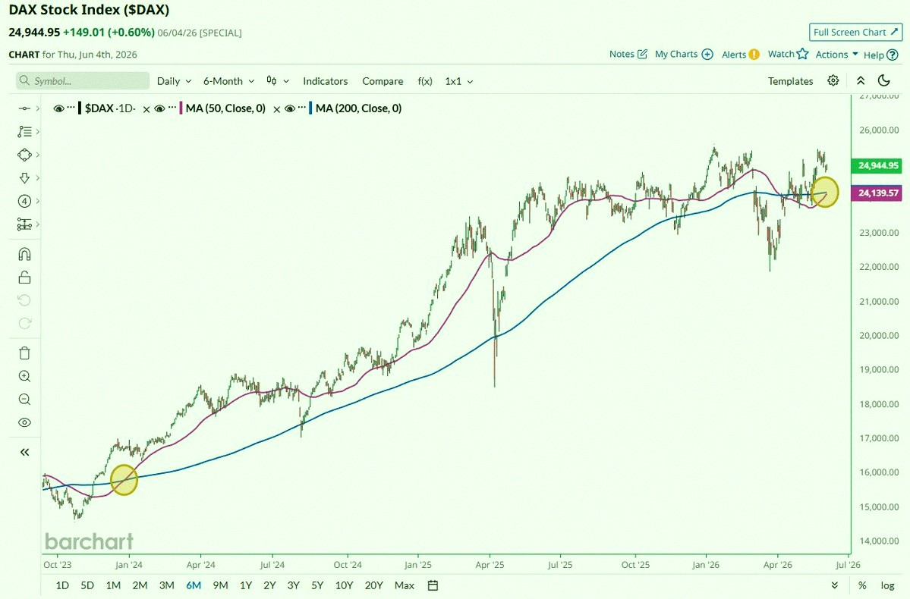Select the Fibonacci list drawing tool

tap(24, 132)
